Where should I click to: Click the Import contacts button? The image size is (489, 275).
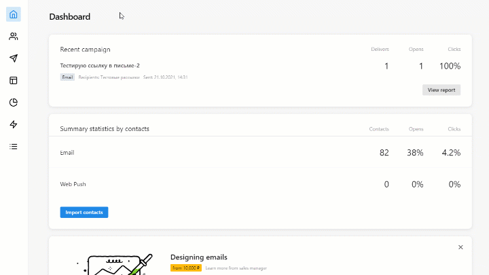coord(84,213)
